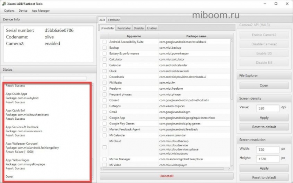
Task: Check the Downloads checkbox
Action: pos(105,77)
